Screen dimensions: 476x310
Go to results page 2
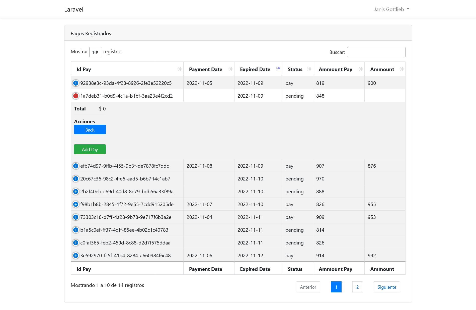tap(357, 287)
